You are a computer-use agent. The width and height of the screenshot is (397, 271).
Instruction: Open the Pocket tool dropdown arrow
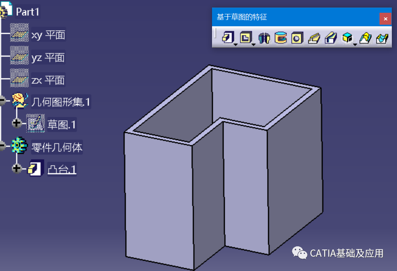[x=253, y=45]
